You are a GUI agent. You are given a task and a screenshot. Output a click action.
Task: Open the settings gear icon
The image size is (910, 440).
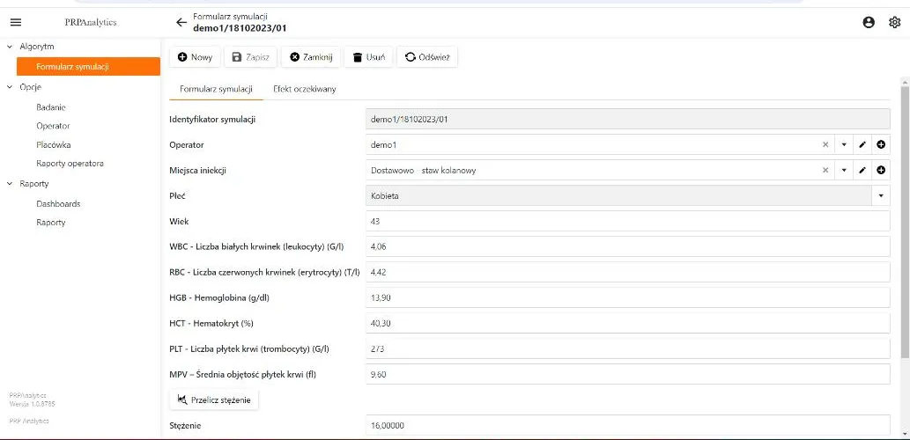[x=894, y=23]
